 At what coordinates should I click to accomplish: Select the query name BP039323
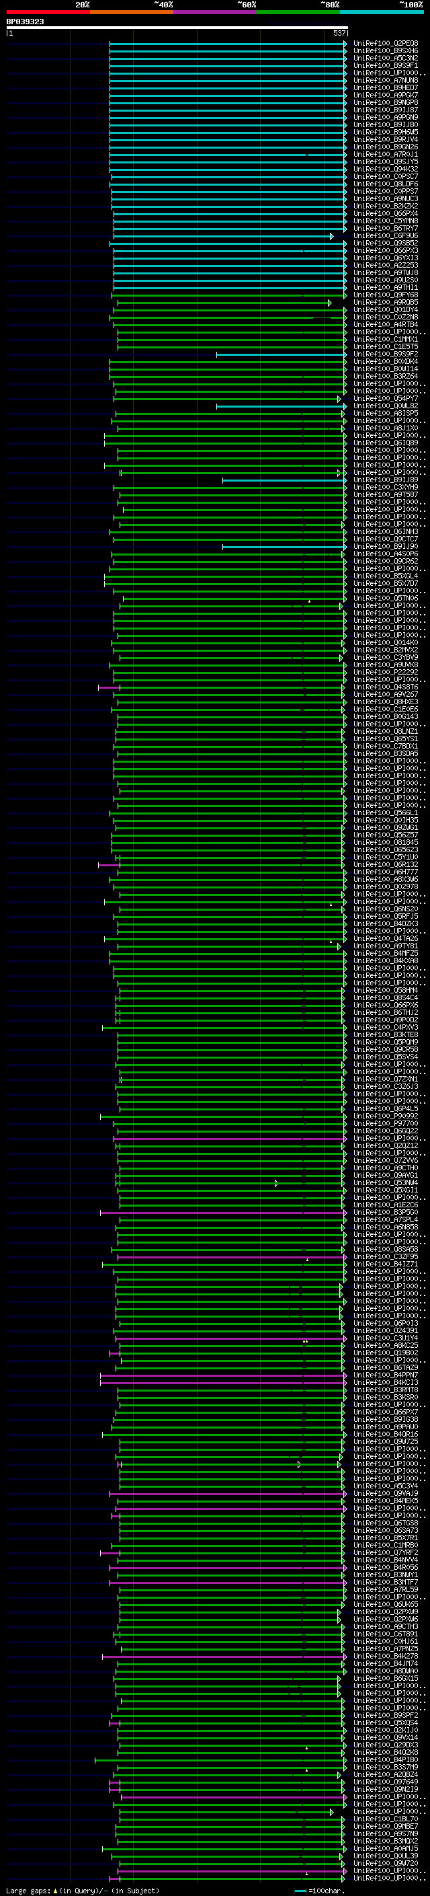tap(25, 22)
